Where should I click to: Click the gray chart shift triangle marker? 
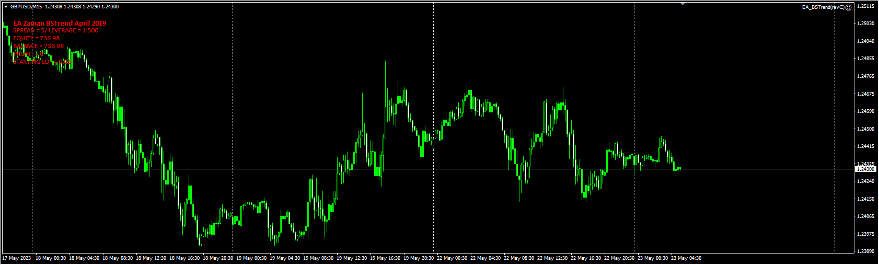click(683, 4)
